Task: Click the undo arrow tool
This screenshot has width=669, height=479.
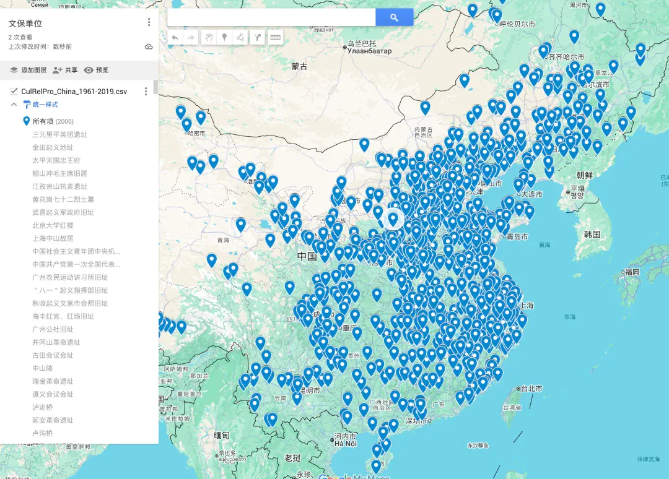Action: tap(175, 38)
